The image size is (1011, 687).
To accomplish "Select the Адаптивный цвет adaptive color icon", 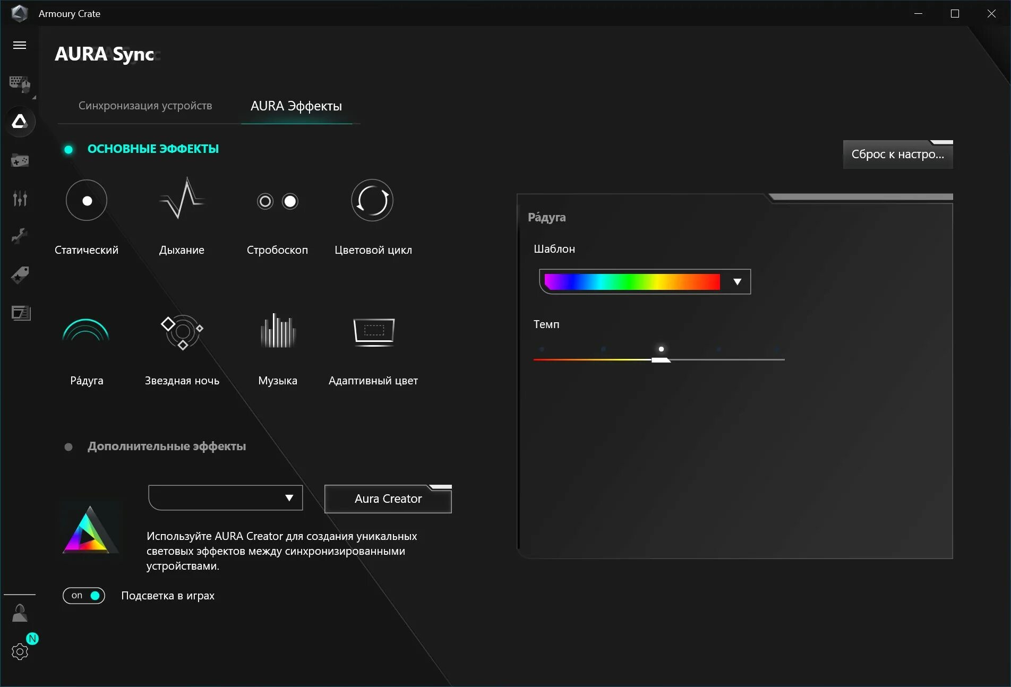I will click(374, 332).
